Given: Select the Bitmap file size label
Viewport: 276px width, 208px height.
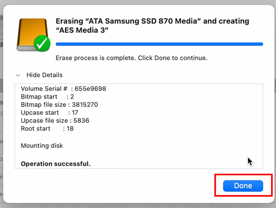Looking at the screenshot, I should coord(43,105).
